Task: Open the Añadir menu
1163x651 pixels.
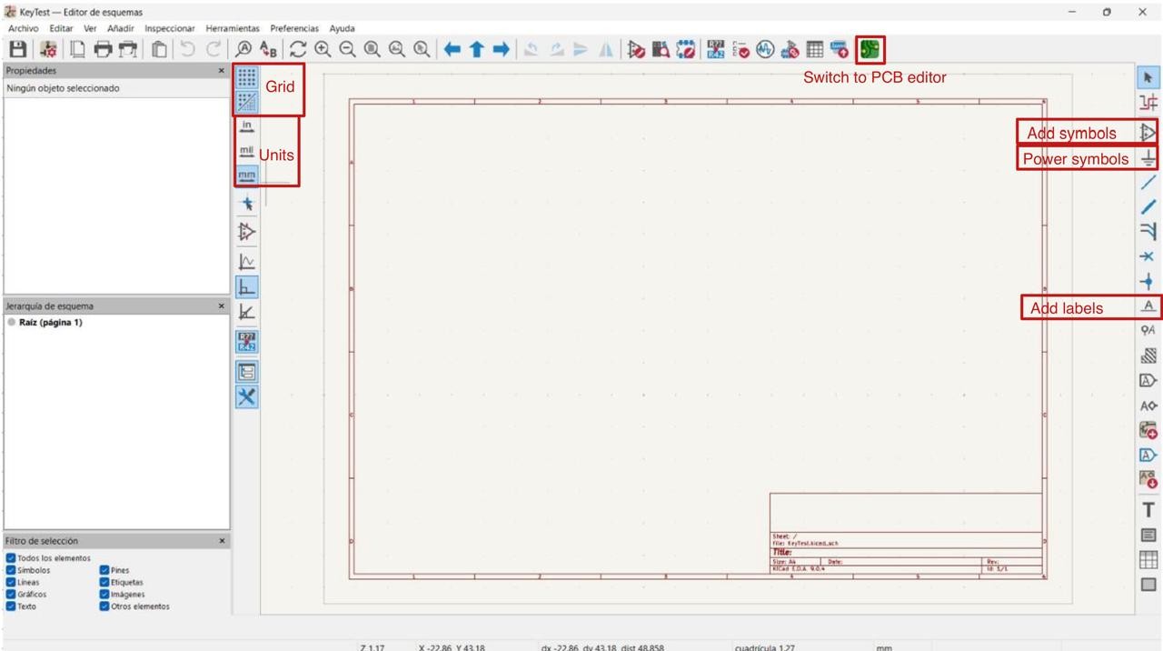Action: click(x=120, y=28)
